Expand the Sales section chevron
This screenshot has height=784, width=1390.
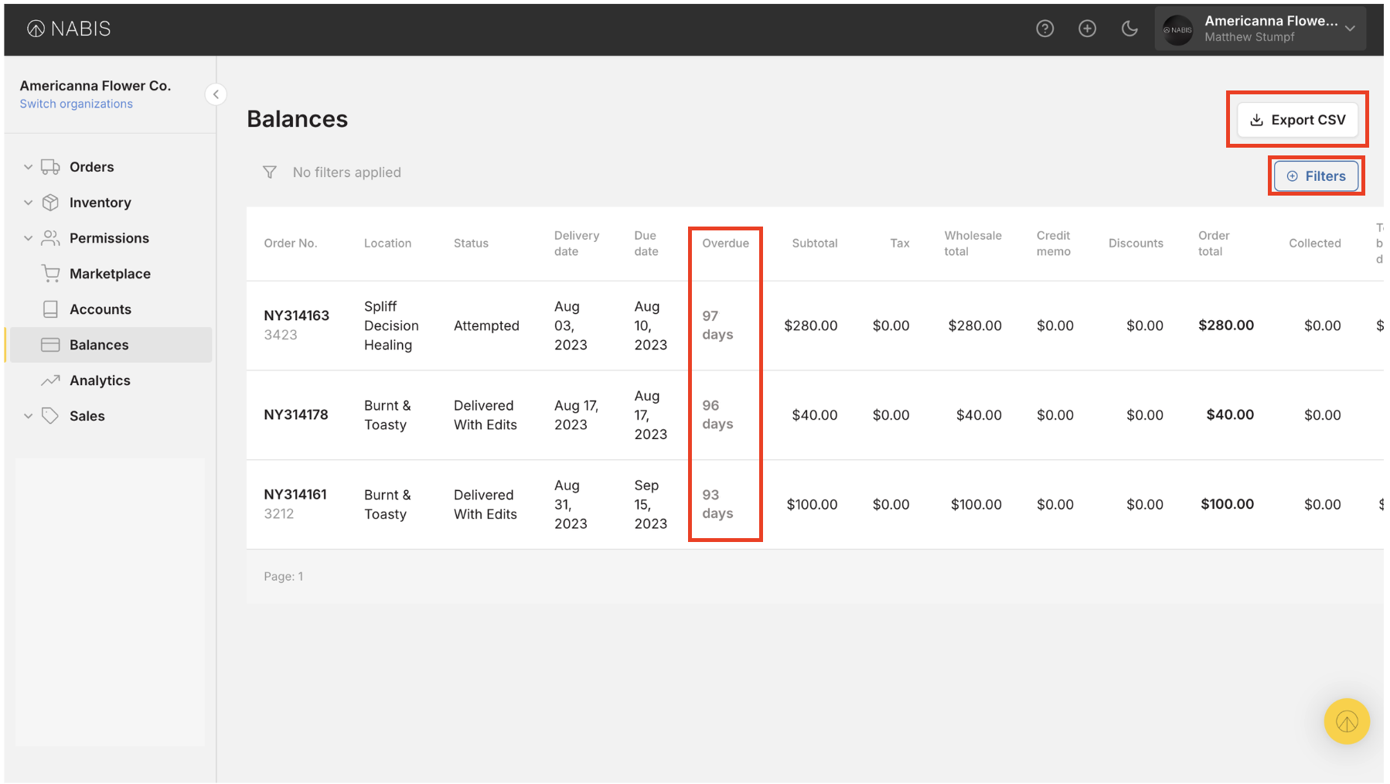tap(28, 416)
